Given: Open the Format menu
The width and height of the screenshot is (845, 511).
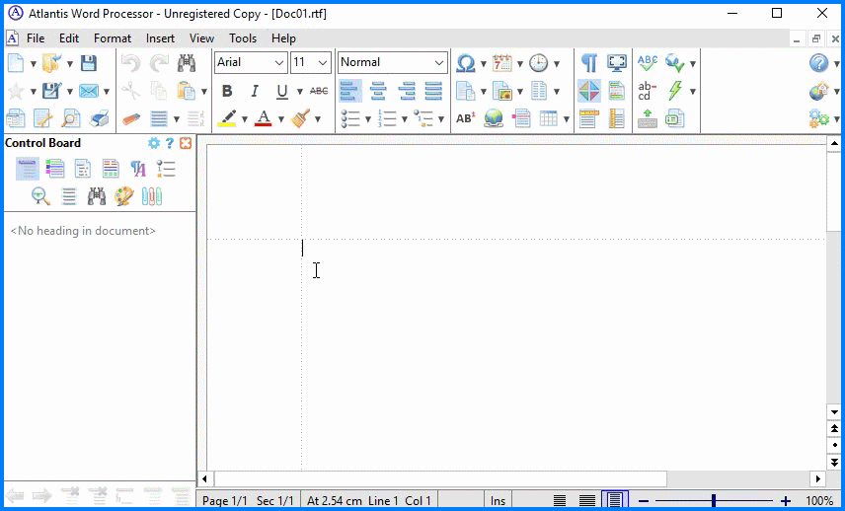Looking at the screenshot, I should click(113, 38).
